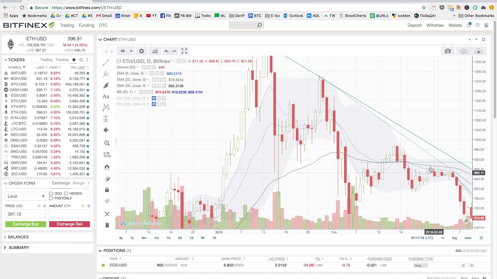Collapse the indicator legend next to ETH/USD title
This screenshot has height=279, width=497.
pyautogui.click(x=119, y=61)
